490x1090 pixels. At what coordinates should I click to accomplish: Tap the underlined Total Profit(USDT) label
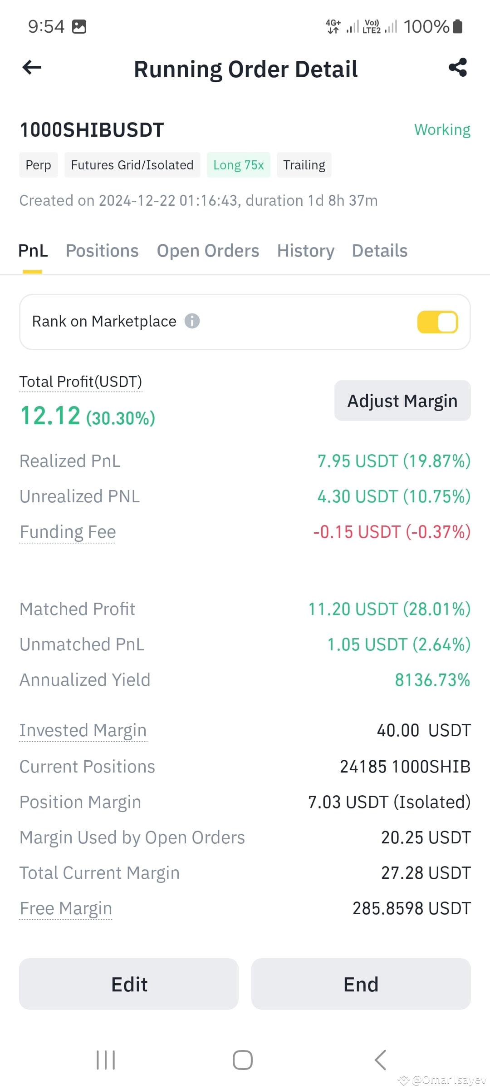81,381
